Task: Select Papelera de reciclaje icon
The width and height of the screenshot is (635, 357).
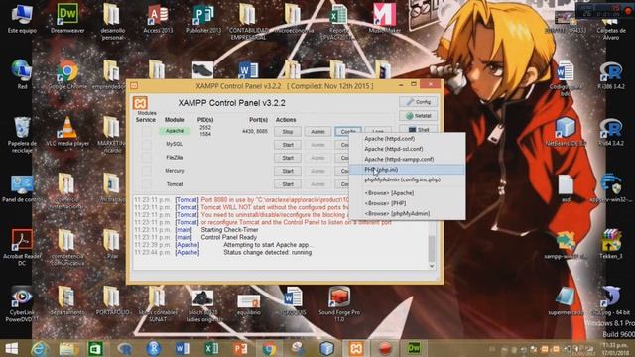Action: 22,135
